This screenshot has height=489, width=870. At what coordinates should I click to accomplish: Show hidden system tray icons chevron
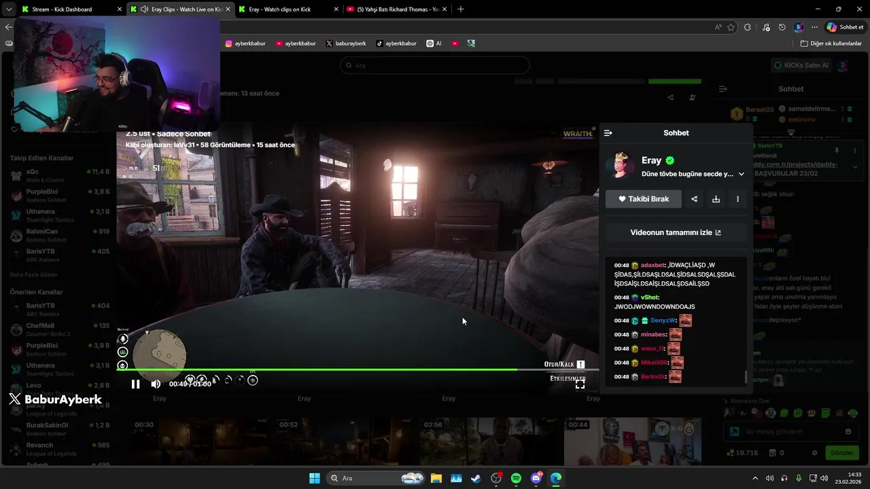click(754, 478)
